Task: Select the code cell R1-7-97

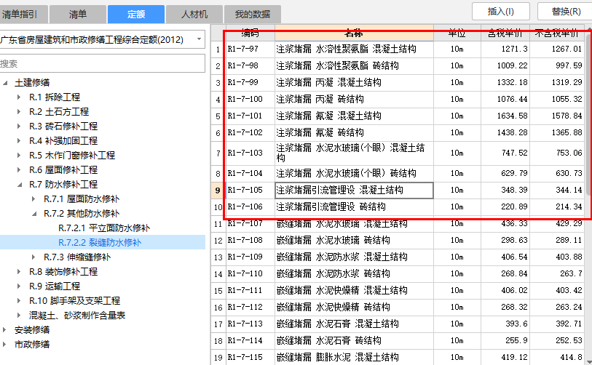Action: coord(250,49)
